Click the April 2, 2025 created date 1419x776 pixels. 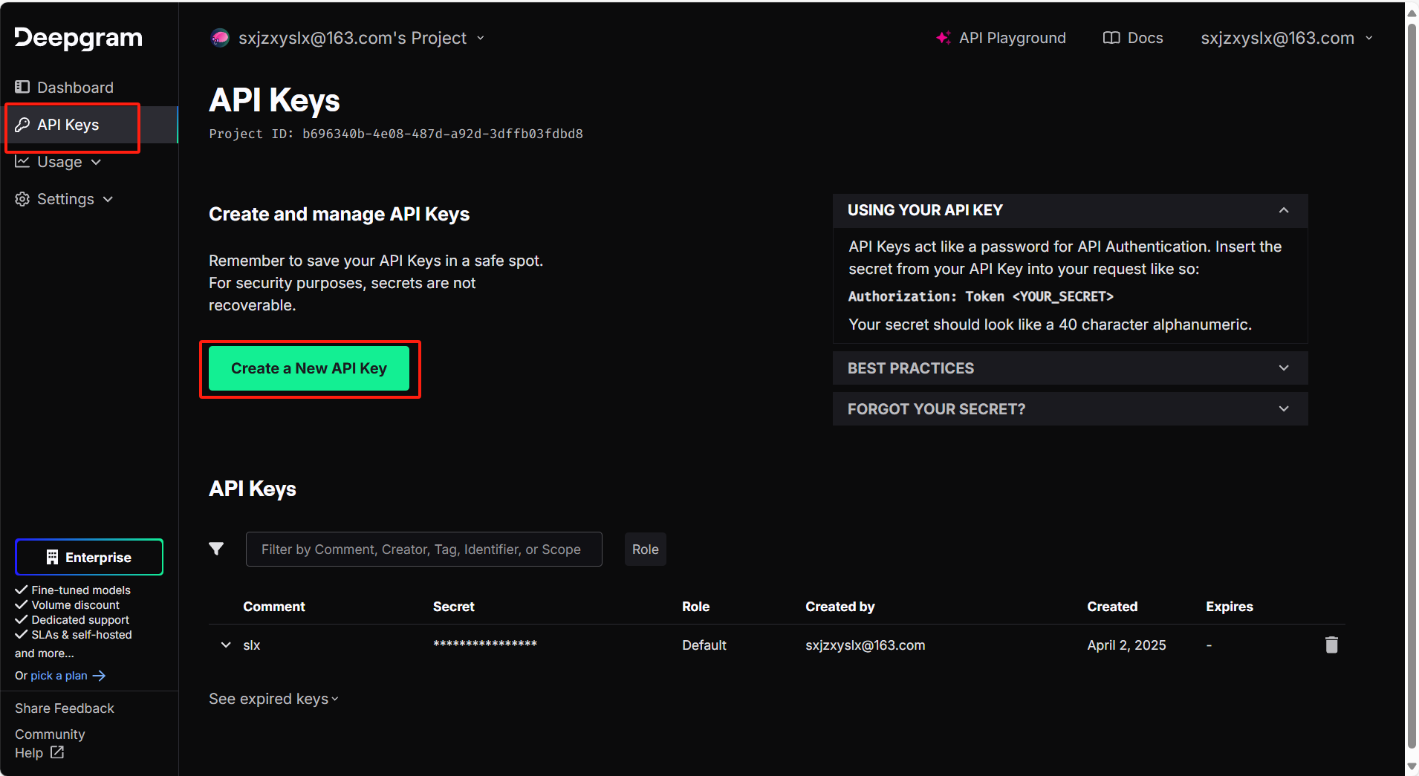click(x=1126, y=645)
